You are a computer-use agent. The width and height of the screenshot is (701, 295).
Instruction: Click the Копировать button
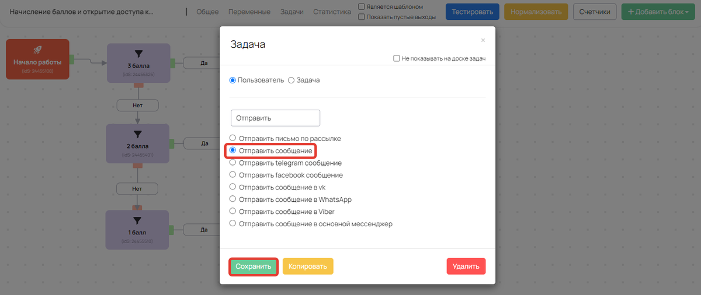pyautogui.click(x=308, y=266)
